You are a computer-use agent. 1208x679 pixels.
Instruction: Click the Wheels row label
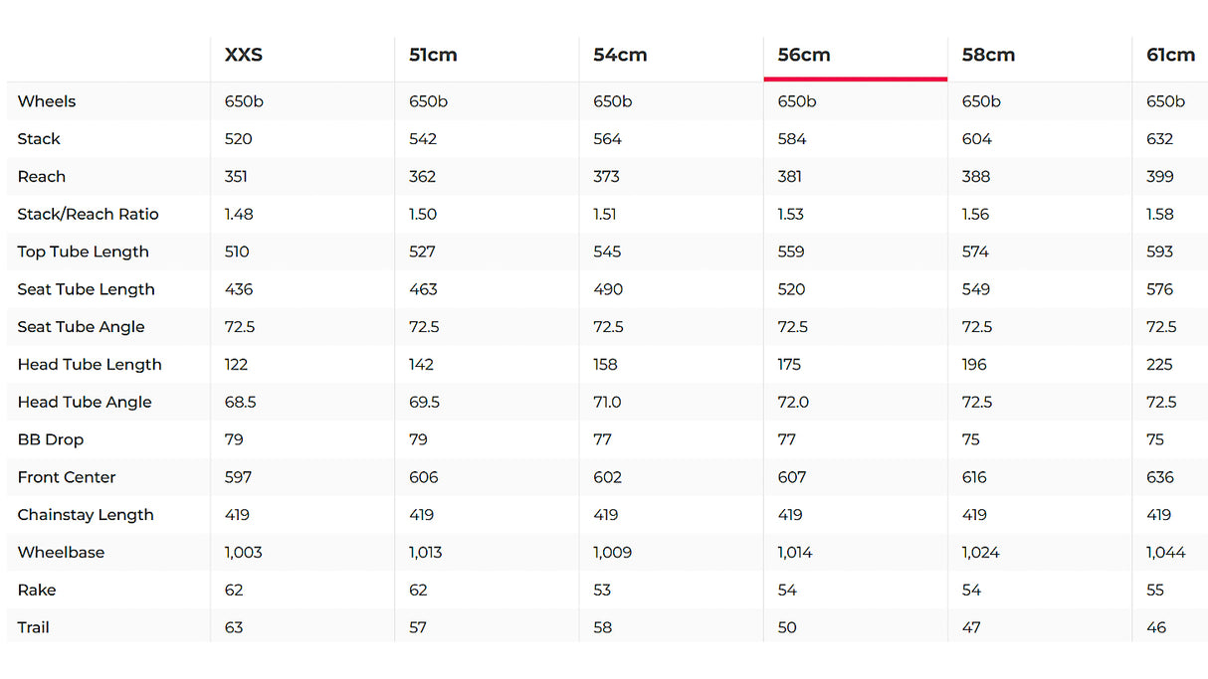[x=47, y=101]
